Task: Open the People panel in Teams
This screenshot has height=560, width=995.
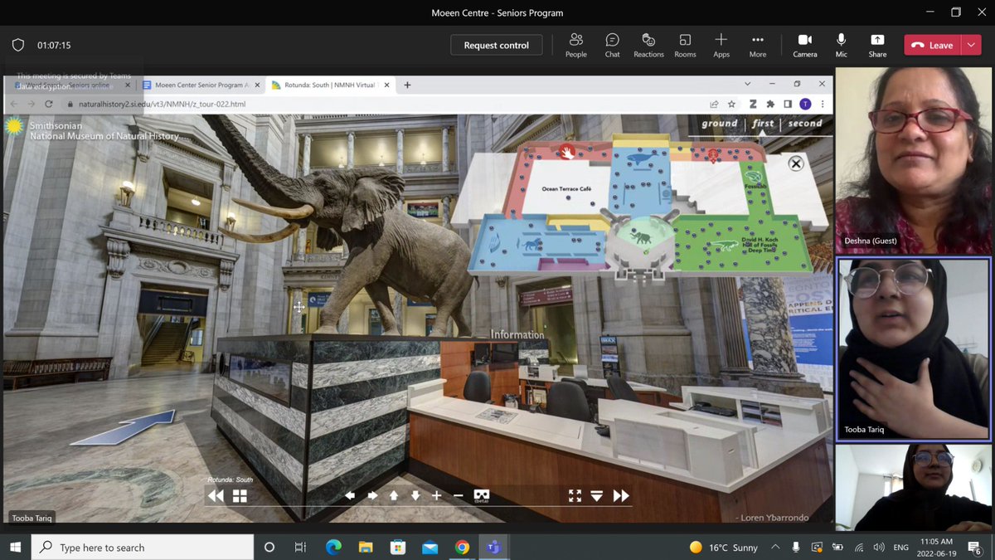Action: click(x=576, y=45)
